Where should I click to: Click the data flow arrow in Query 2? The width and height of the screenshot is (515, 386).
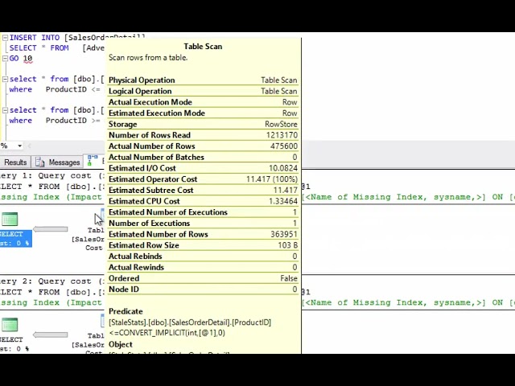coord(51,335)
